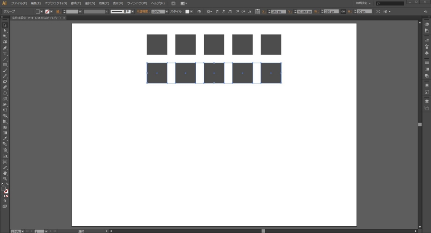Open the 編集(E) menu

pos(36,3)
